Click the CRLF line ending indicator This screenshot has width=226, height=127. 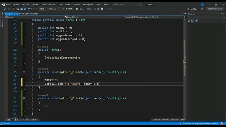click(x=183, y=120)
